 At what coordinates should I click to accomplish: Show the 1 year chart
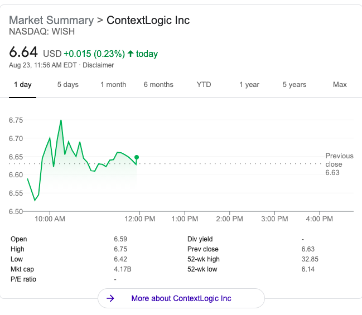(249, 84)
